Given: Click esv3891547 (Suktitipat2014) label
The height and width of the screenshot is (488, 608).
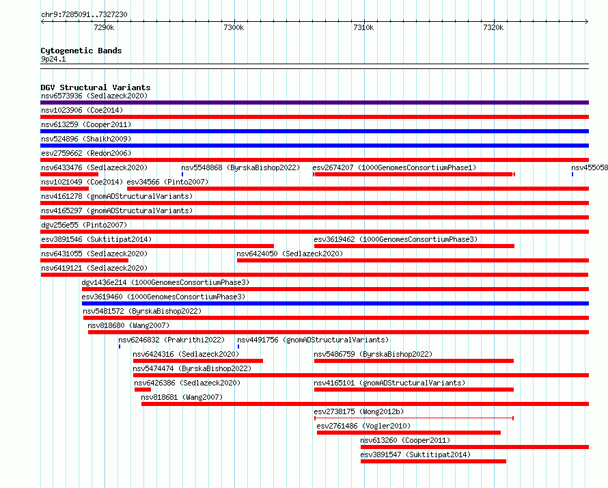Looking at the screenshot, I should [415, 455].
